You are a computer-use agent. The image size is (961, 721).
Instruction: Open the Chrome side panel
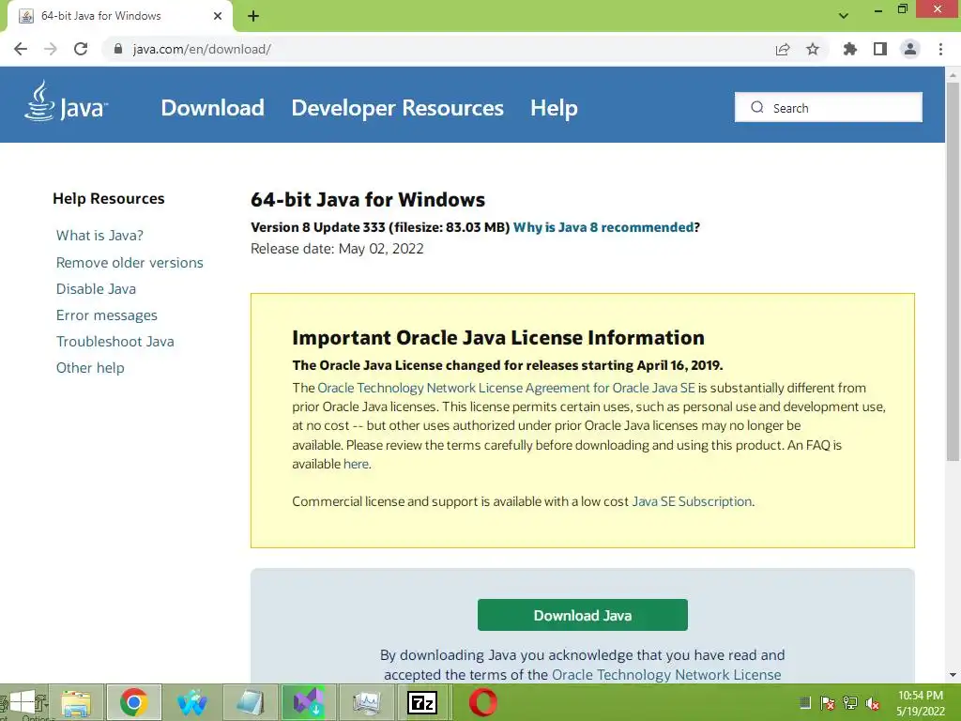tap(880, 49)
